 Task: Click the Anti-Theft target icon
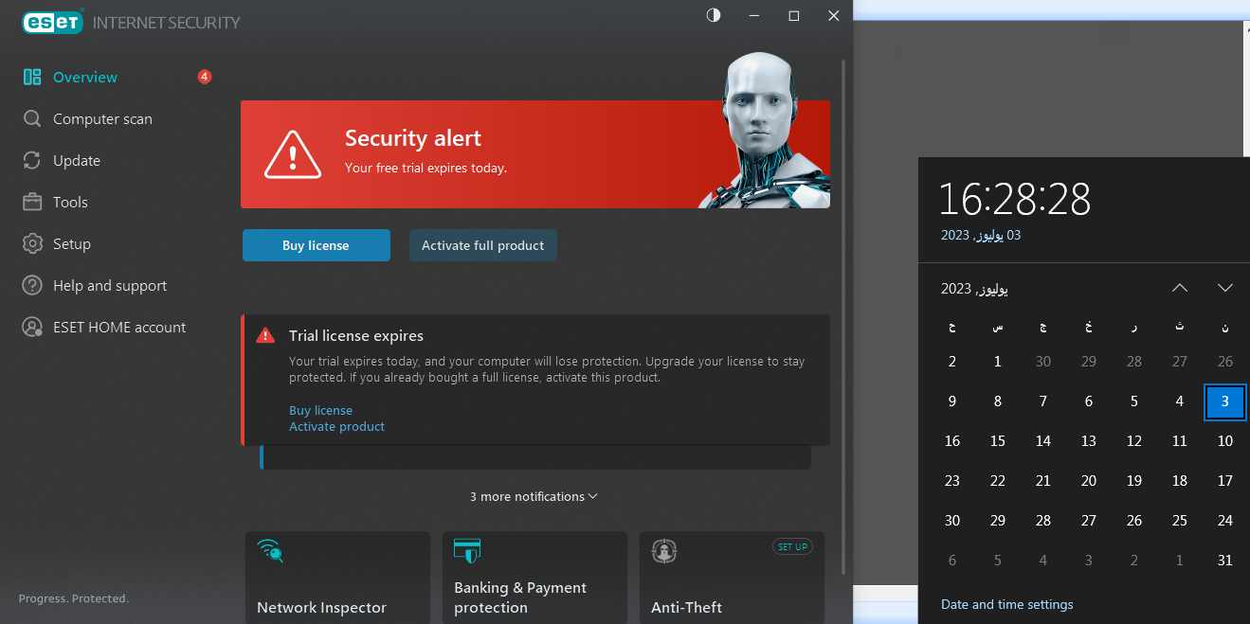(x=664, y=551)
